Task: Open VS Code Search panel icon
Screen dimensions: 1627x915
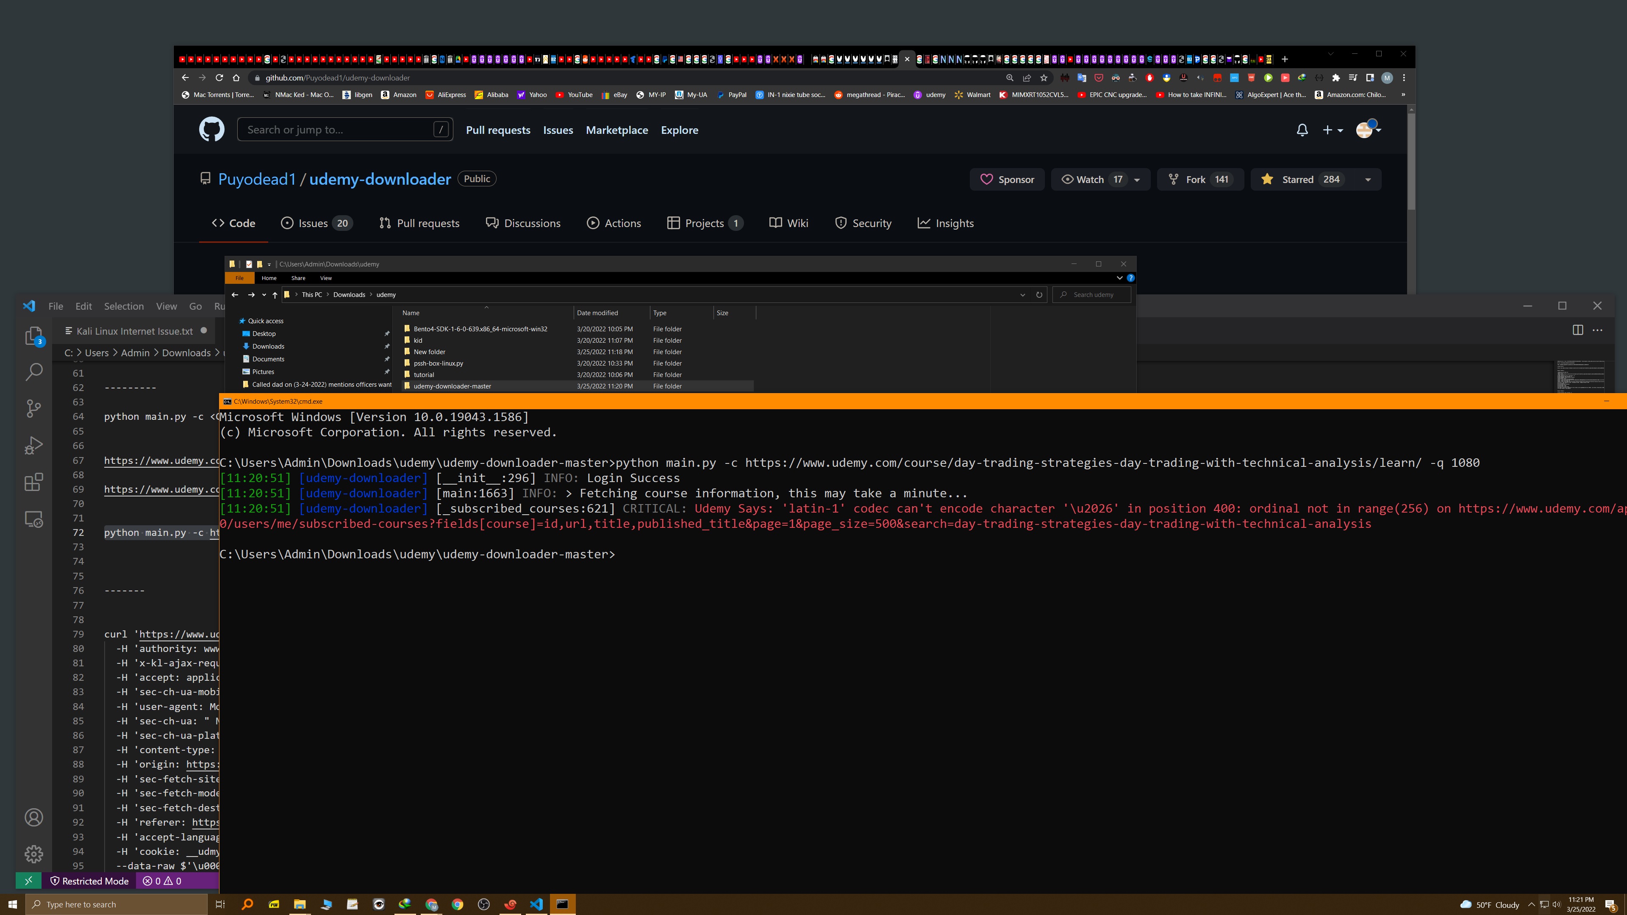Action: pyautogui.click(x=33, y=372)
